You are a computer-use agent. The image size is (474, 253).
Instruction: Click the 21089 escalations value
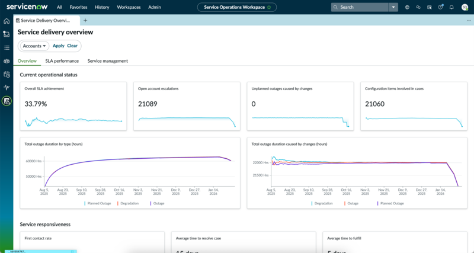(x=148, y=104)
